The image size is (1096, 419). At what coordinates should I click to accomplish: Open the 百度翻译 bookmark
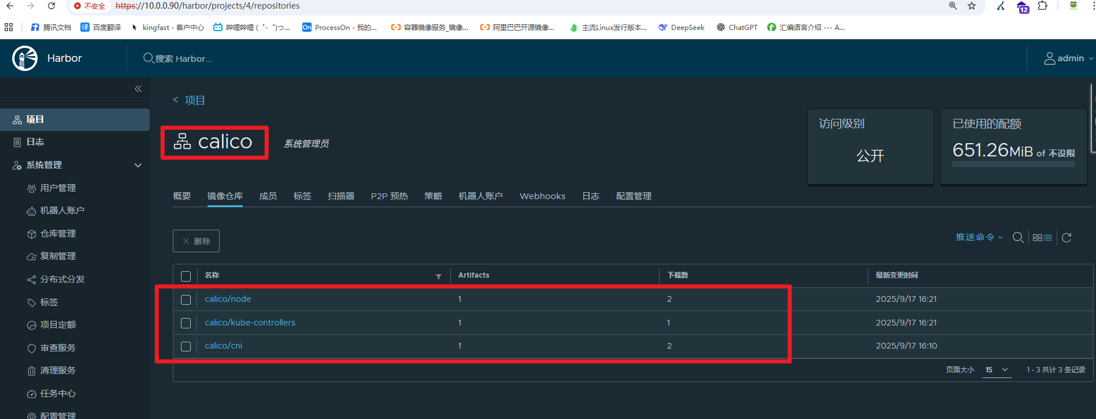(101, 27)
